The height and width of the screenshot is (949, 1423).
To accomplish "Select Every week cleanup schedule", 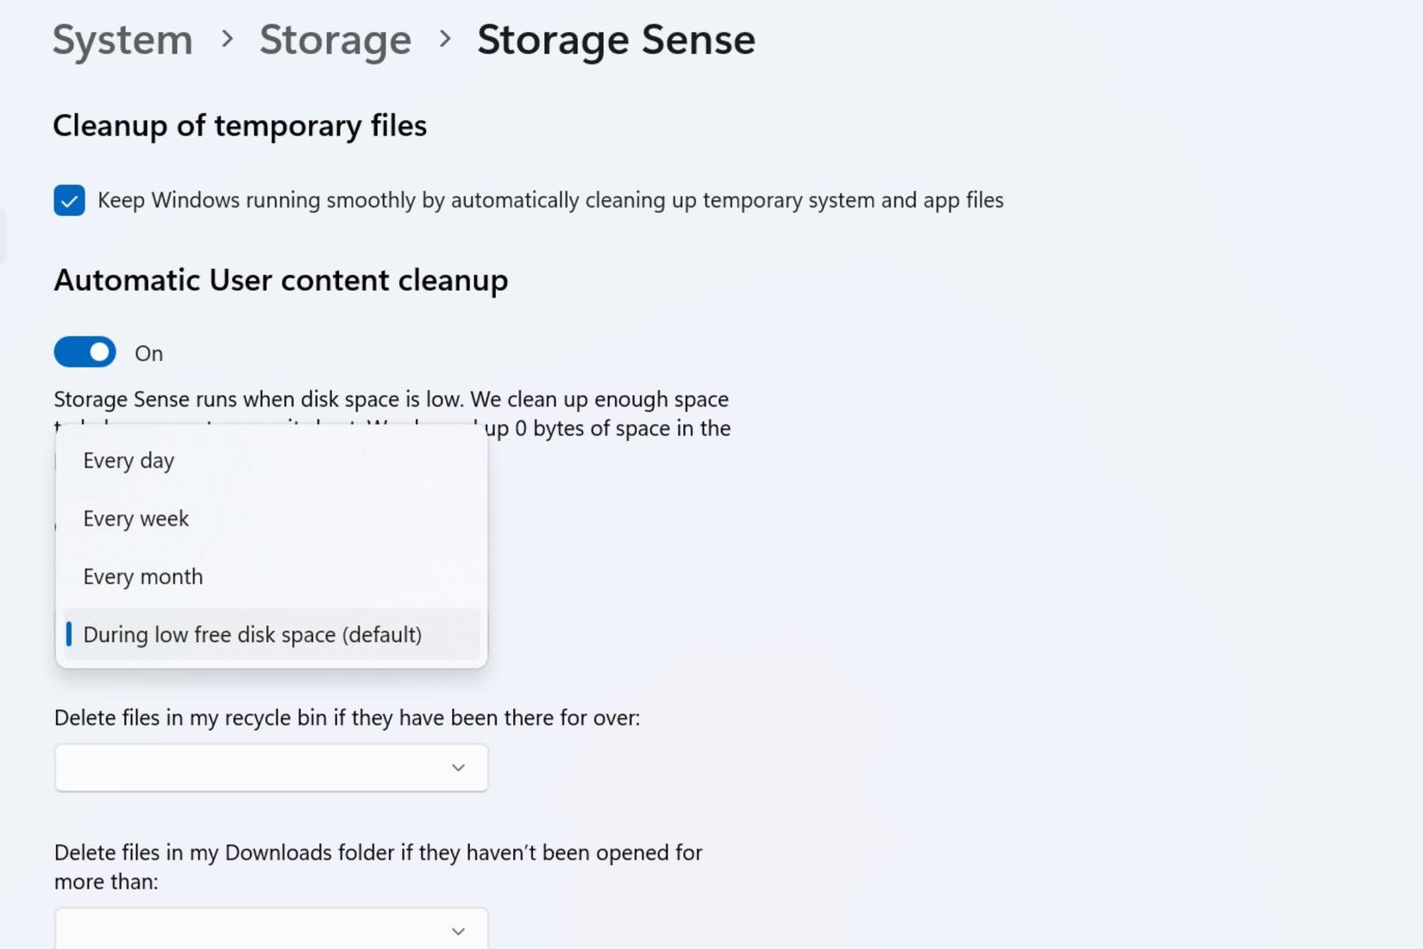I will tap(135, 518).
